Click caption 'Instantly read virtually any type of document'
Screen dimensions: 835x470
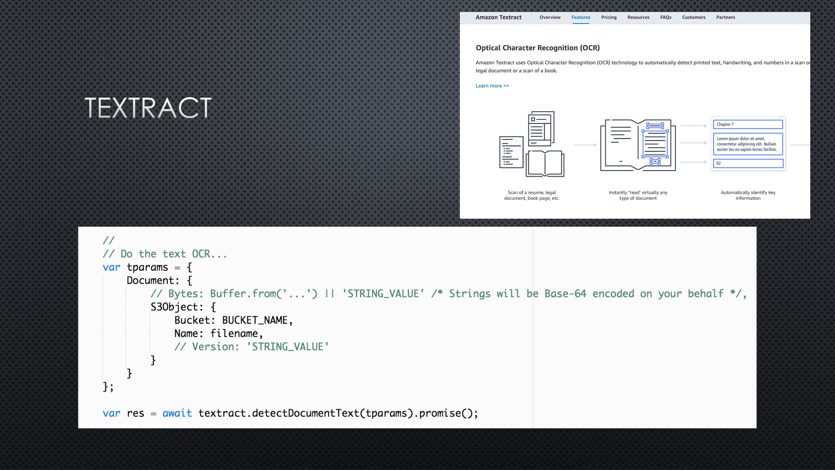point(638,195)
